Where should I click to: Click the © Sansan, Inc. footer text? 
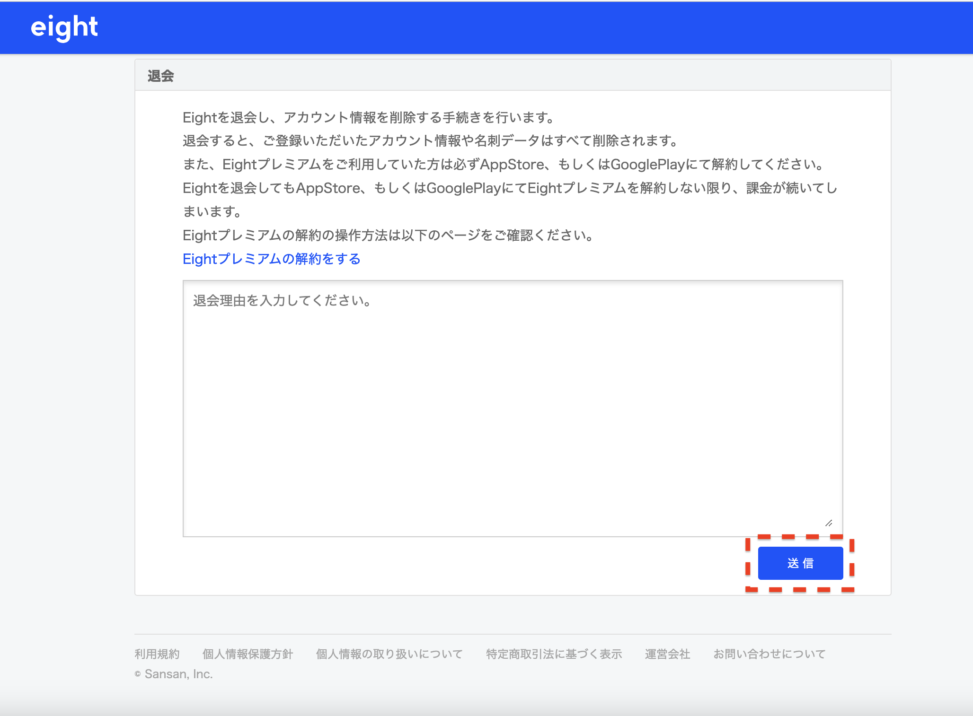coord(173,674)
